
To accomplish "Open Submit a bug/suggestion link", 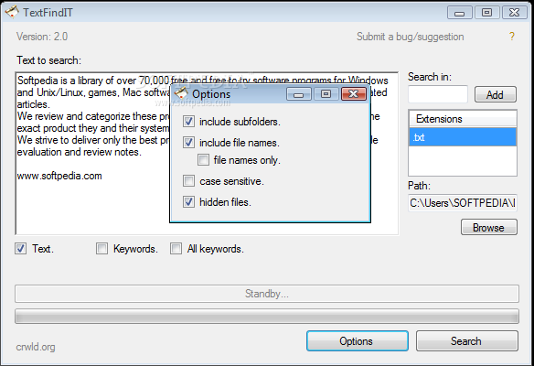I will pyautogui.click(x=410, y=37).
